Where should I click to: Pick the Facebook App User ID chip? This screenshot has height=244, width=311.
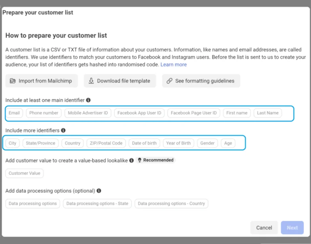click(x=139, y=113)
